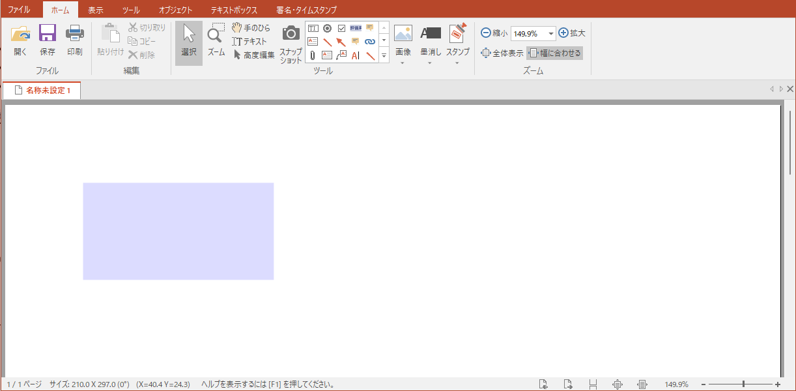Open the 149.9% zoom combo box dropdown

click(x=551, y=33)
